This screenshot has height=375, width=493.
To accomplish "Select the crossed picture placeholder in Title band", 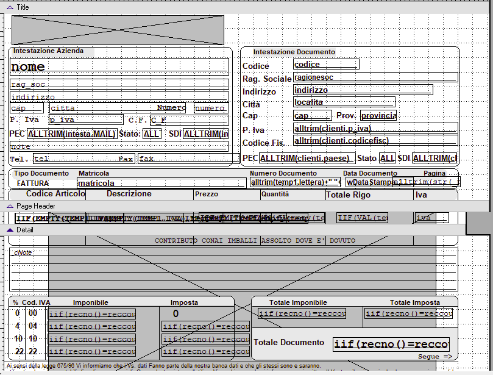I will pos(118,30).
